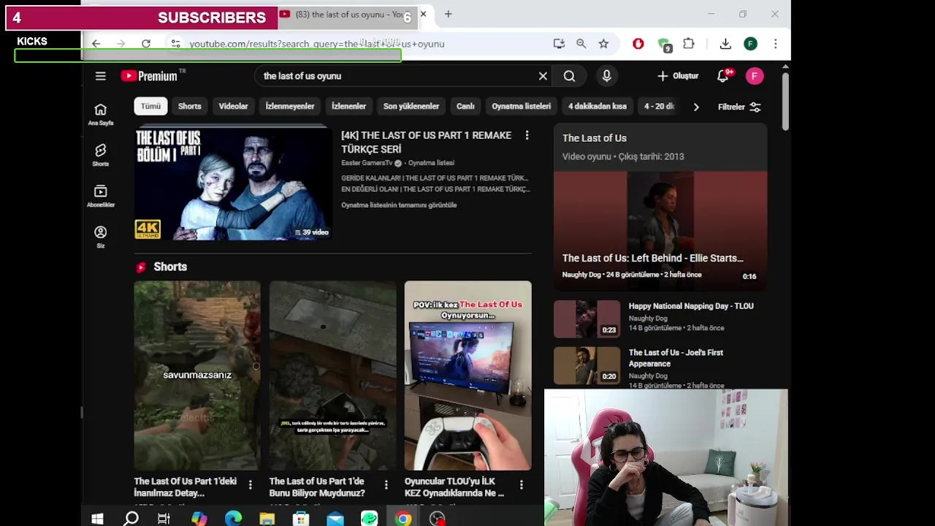The image size is (935, 526).
Task: Open the notifications bell
Action: pos(723,76)
